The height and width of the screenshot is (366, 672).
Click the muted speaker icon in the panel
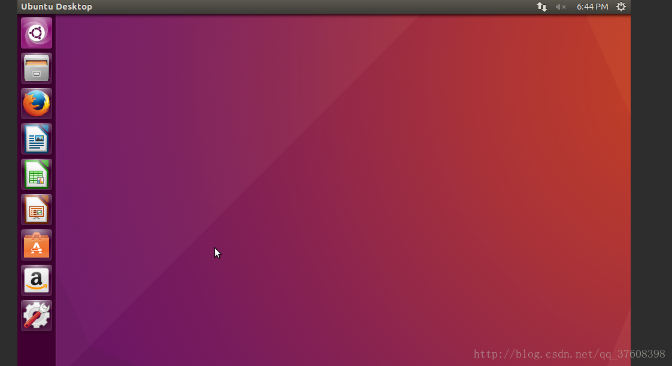coord(559,7)
